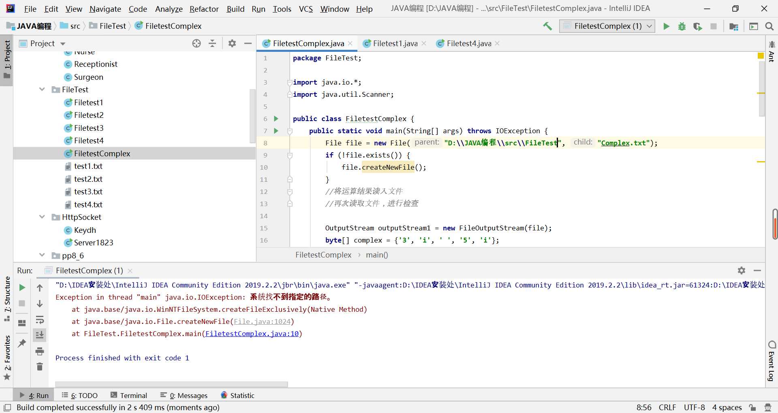The height and width of the screenshot is (413, 778).
Task: Follow File.java:1024 stack trace link
Action: (x=262, y=321)
